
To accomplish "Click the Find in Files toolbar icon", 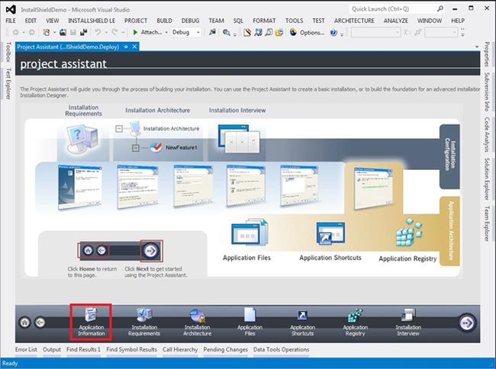I will (x=226, y=33).
